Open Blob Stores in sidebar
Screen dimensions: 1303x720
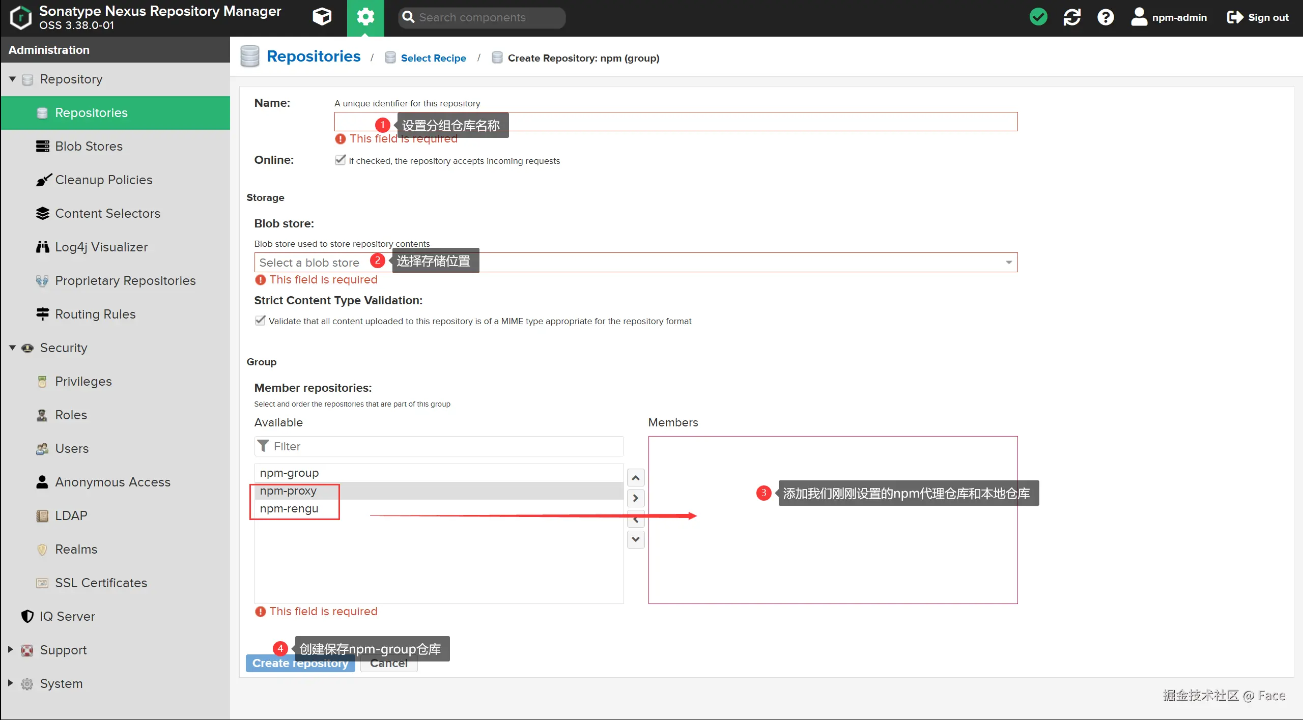coord(89,147)
